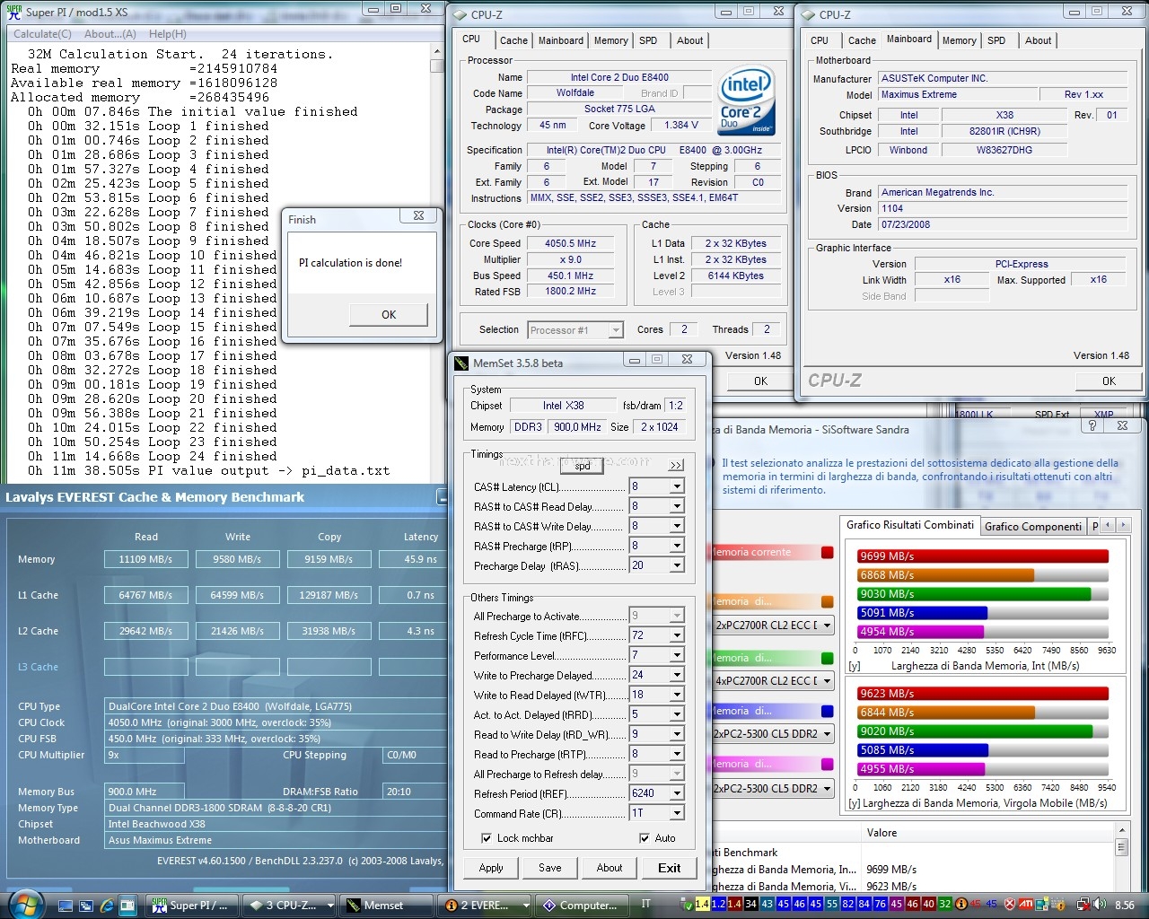Click the help question mark in Sandra window
The width and height of the screenshot is (1149, 919).
click(x=1092, y=426)
